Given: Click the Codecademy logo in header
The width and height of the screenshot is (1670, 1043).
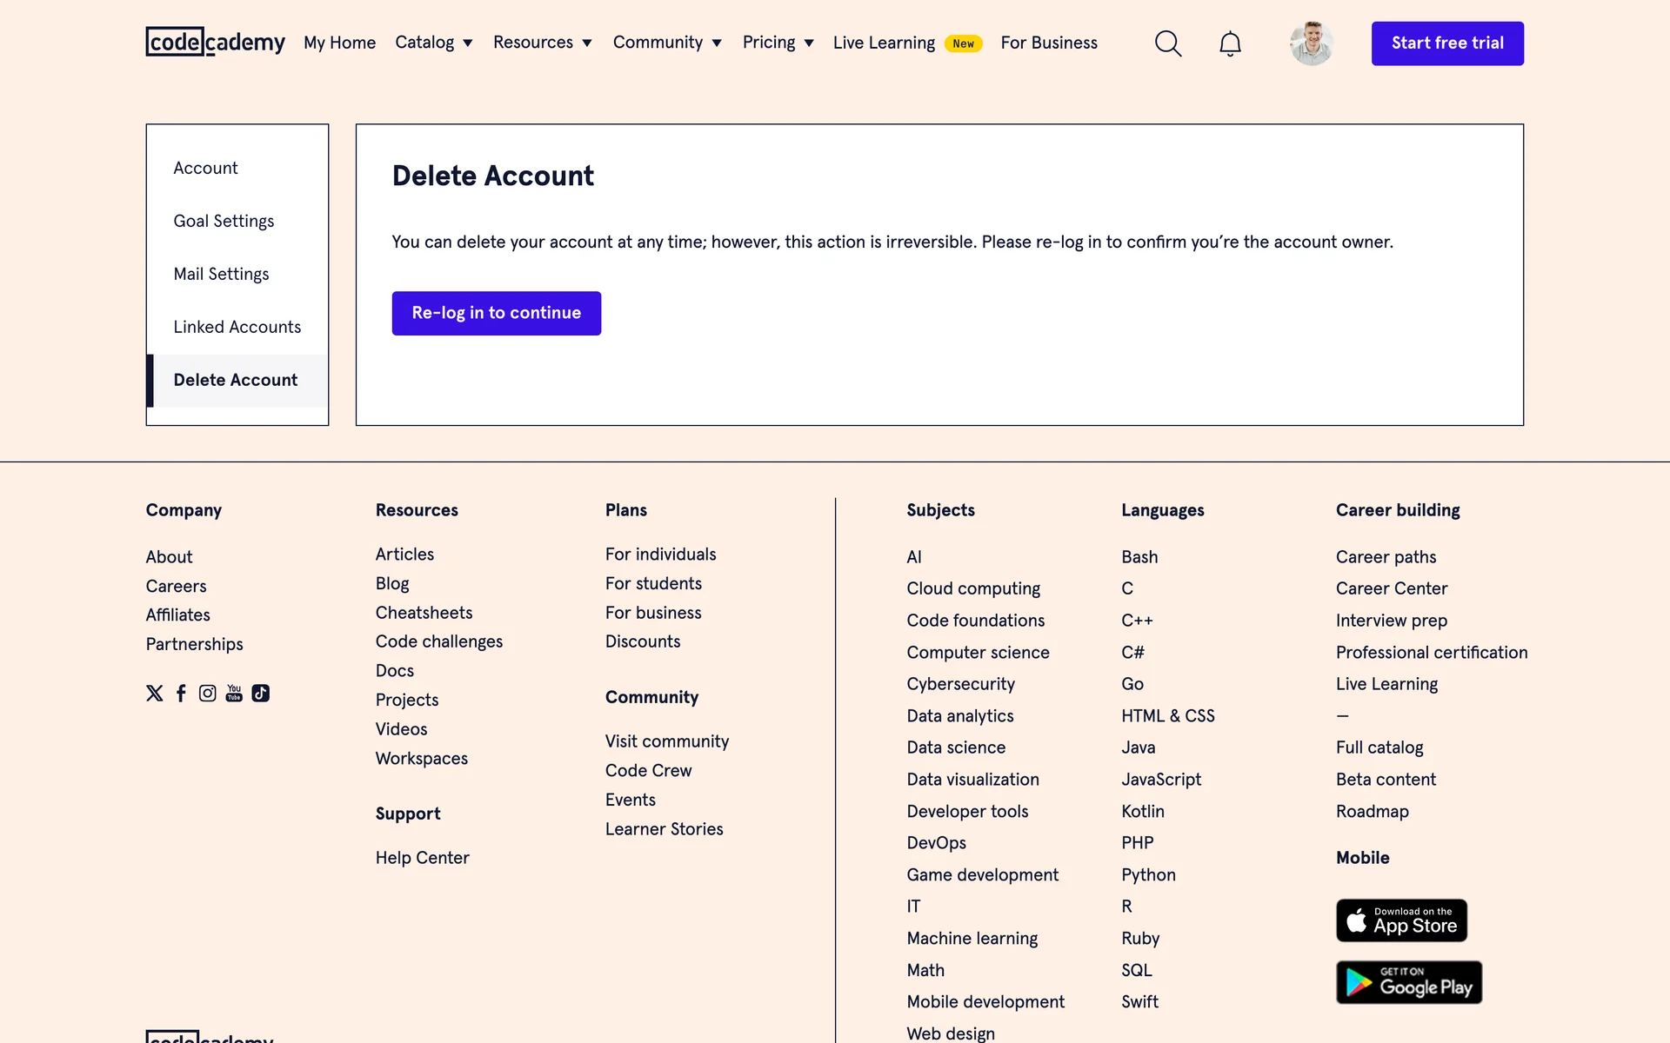Looking at the screenshot, I should [x=215, y=42].
